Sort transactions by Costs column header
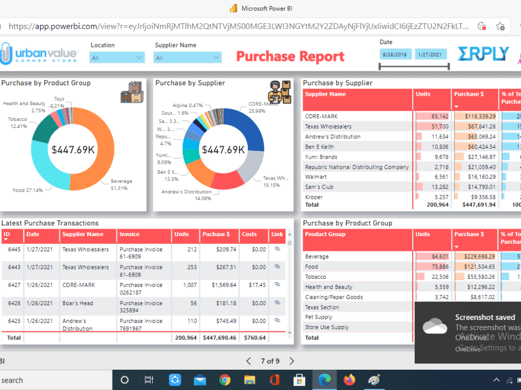Viewport: 521px width, 390px height. click(254, 236)
